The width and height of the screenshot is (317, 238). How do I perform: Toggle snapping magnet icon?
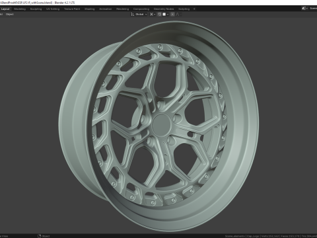point(159,15)
